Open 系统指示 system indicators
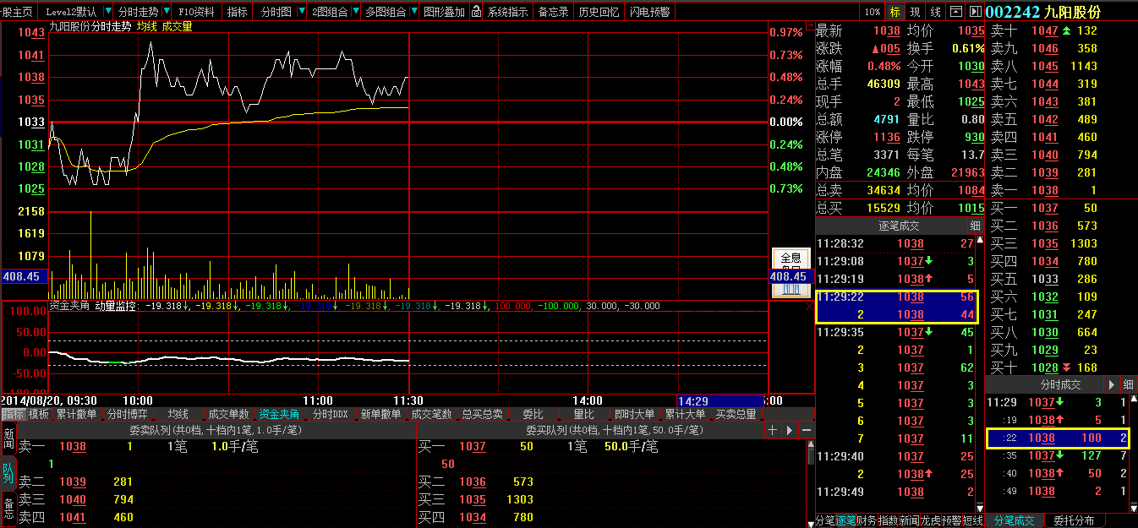 (x=508, y=12)
